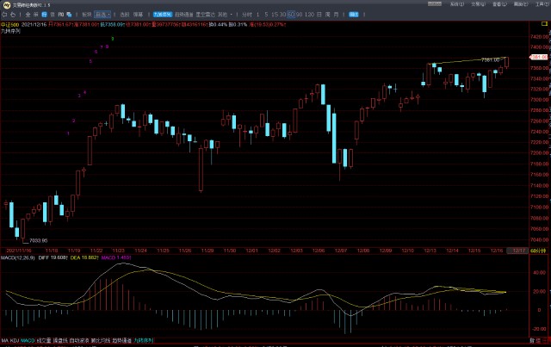Viewport: 551px width, 347px height.
Task: Select the 成交量 volume indicator tab
Action: 44,340
